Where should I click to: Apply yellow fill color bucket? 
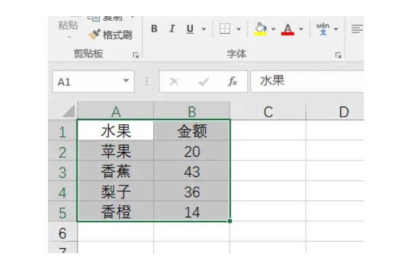pyautogui.click(x=260, y=29)
